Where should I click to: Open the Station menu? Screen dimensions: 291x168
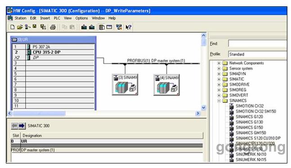click(x=20, y=18)
